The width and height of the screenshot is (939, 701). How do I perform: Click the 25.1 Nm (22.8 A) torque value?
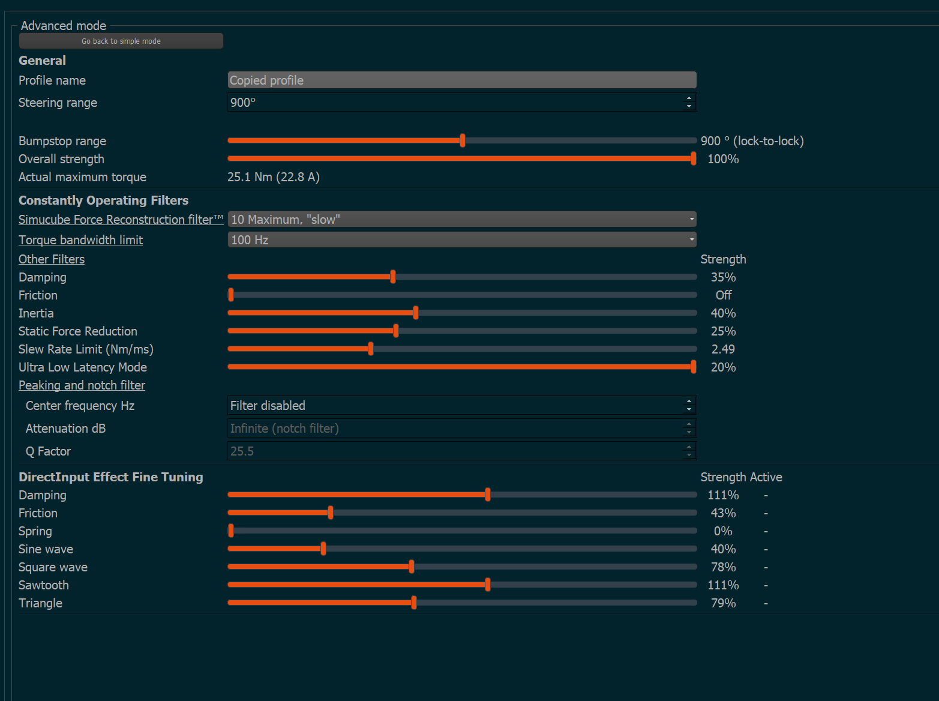[274, 177]
